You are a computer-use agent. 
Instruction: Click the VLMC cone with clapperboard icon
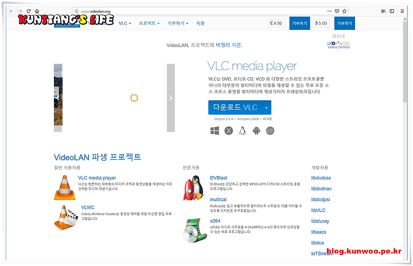66,217
